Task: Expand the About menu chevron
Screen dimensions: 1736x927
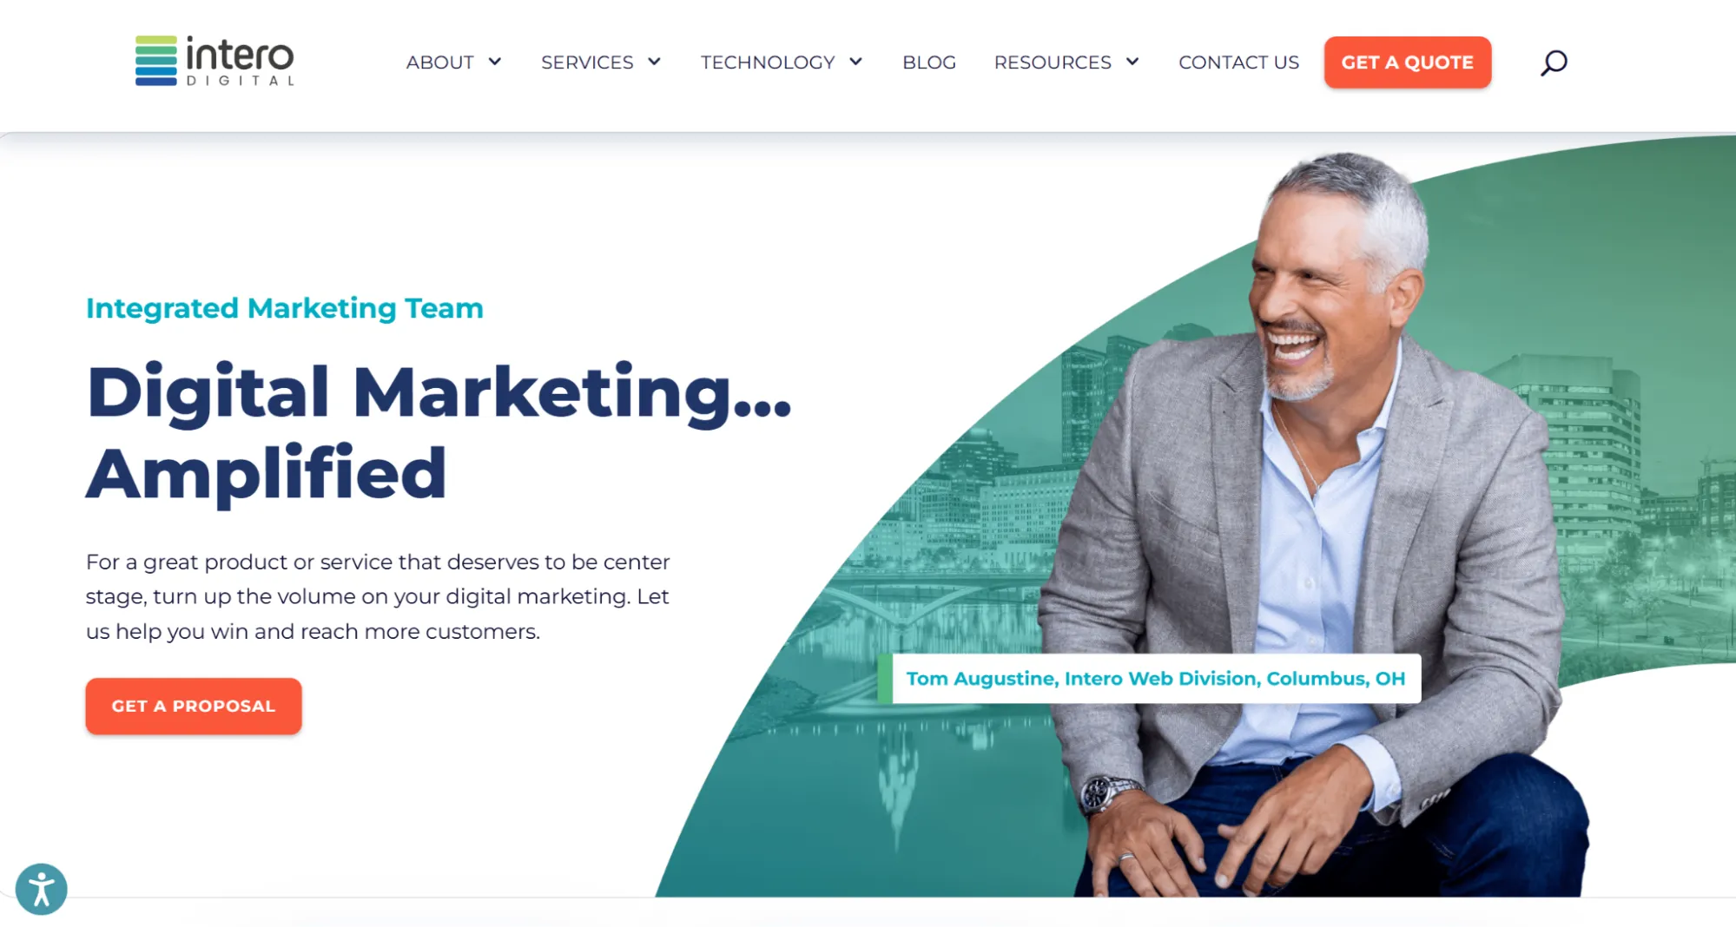Action: (495, 62)
